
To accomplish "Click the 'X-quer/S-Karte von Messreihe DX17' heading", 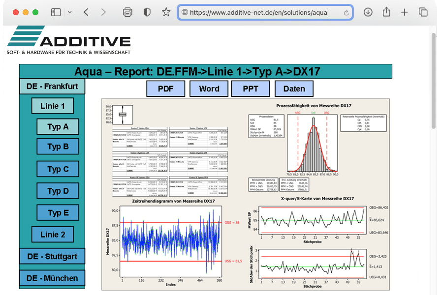I will 317,199.
